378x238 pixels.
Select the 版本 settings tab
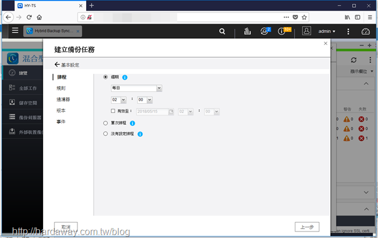[61, 110]
